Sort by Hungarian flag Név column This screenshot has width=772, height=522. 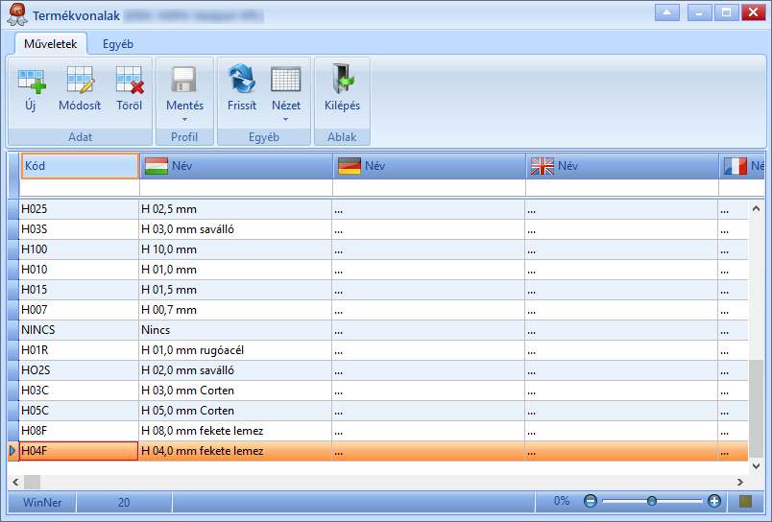(236, 166)
